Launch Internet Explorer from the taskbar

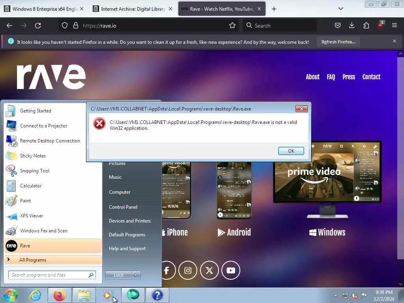35,295
